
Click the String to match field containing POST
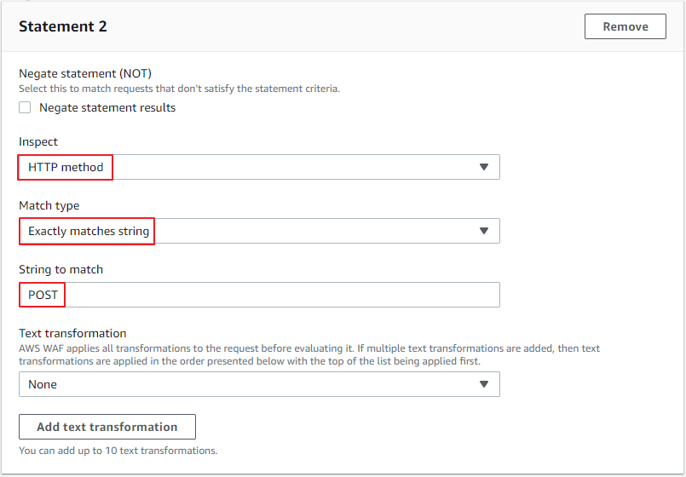[259, 295]
